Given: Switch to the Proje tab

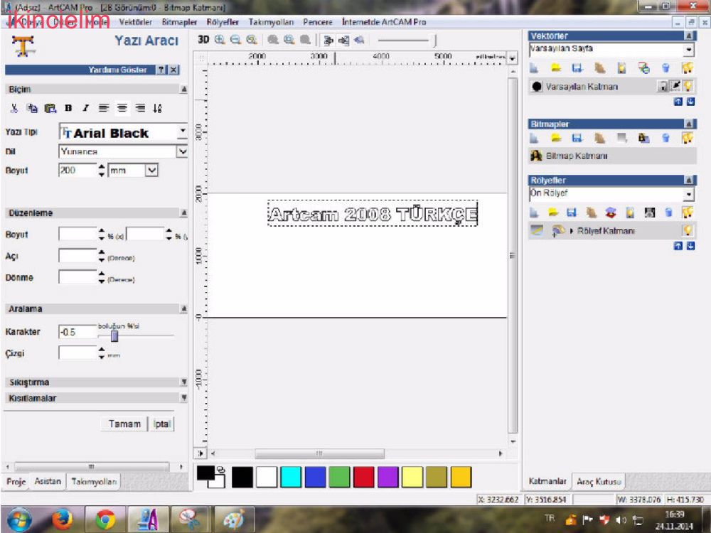Looking at the screenshot, I should coord(16,481).
